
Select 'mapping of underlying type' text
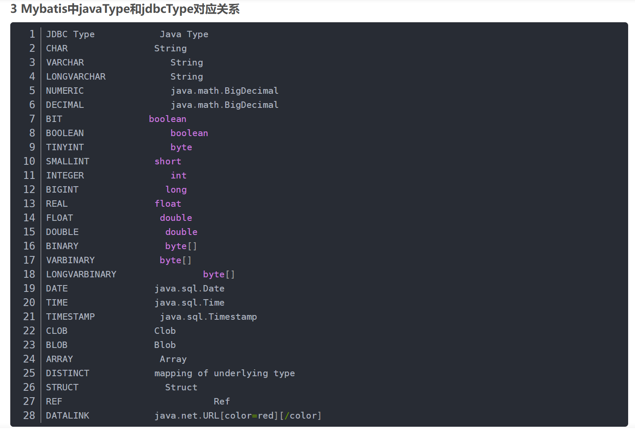pos(224,373)
